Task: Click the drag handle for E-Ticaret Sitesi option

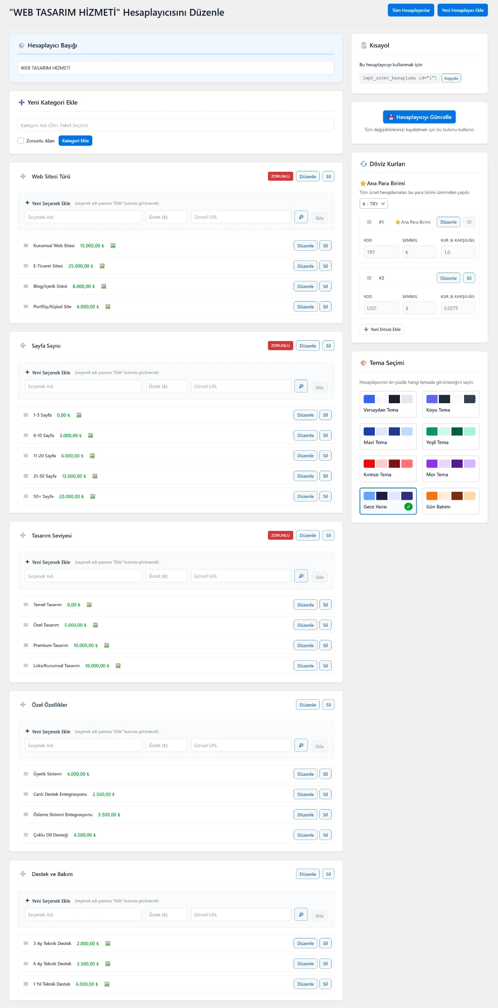Action: pyautogui.click(x=26, y=266)
